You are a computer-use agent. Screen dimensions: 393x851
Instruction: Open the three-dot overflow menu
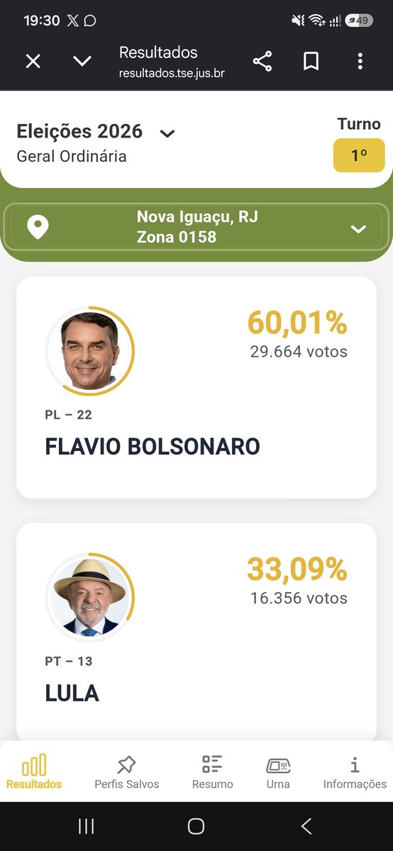coord(360,61)
